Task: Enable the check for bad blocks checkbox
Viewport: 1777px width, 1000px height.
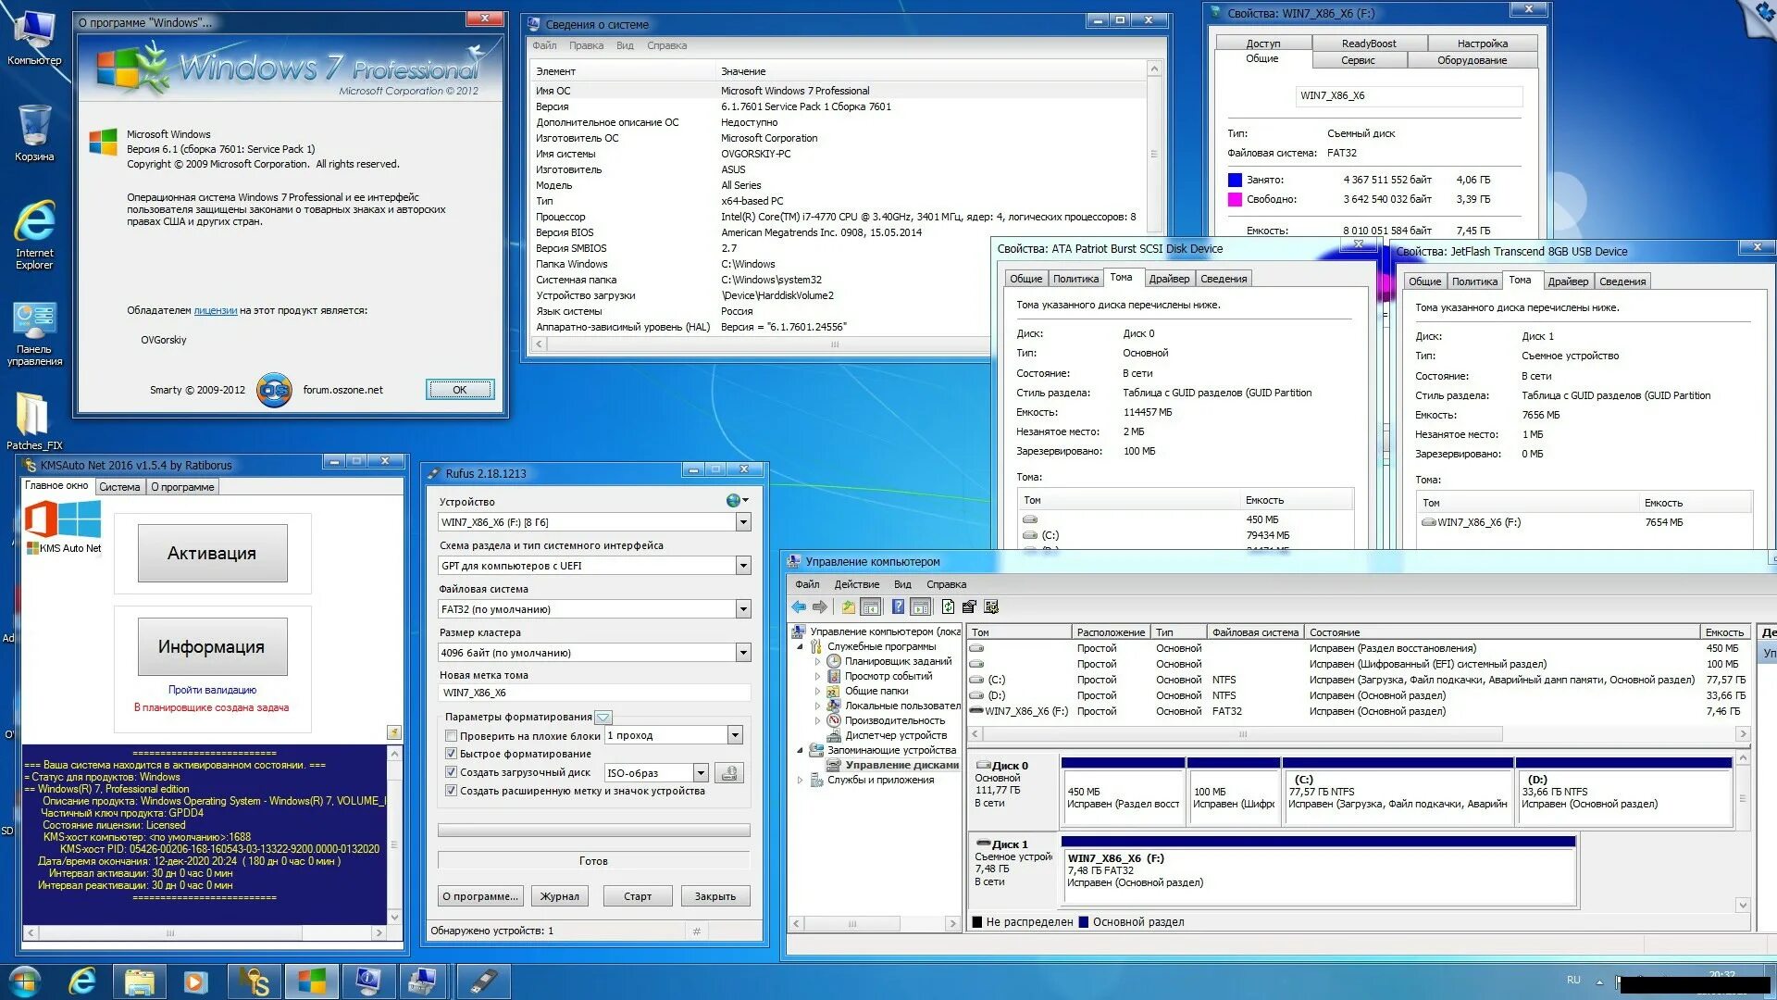Action: point(452,736)
